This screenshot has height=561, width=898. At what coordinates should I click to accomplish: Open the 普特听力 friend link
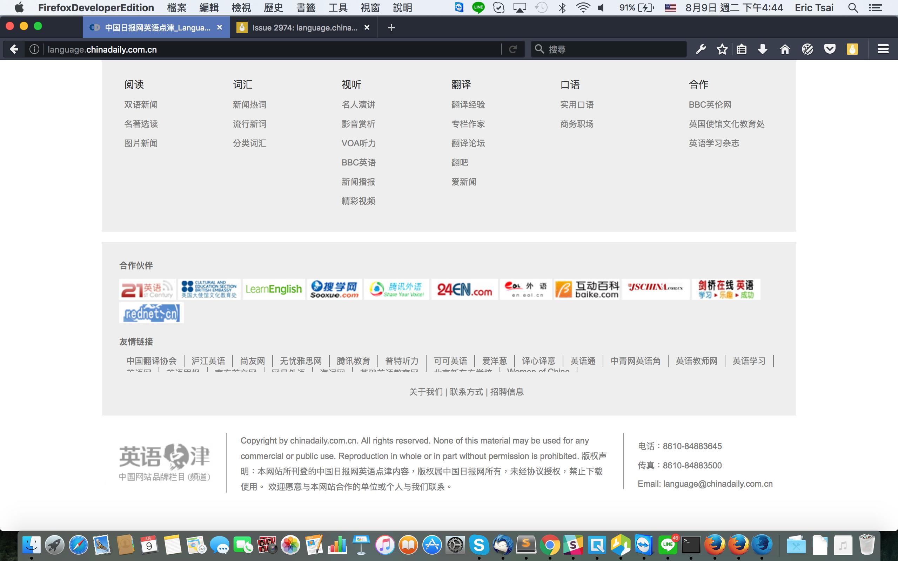pos(402,361)
